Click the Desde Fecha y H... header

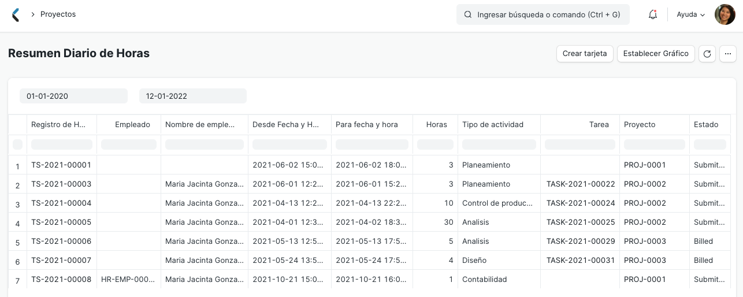coord(290,124)
